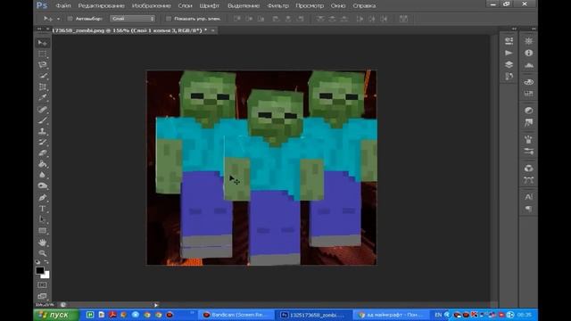This screenshot has height=321, width=571.
Task: Select the Rectangle shape tool
Action: (x=42, y=231)
